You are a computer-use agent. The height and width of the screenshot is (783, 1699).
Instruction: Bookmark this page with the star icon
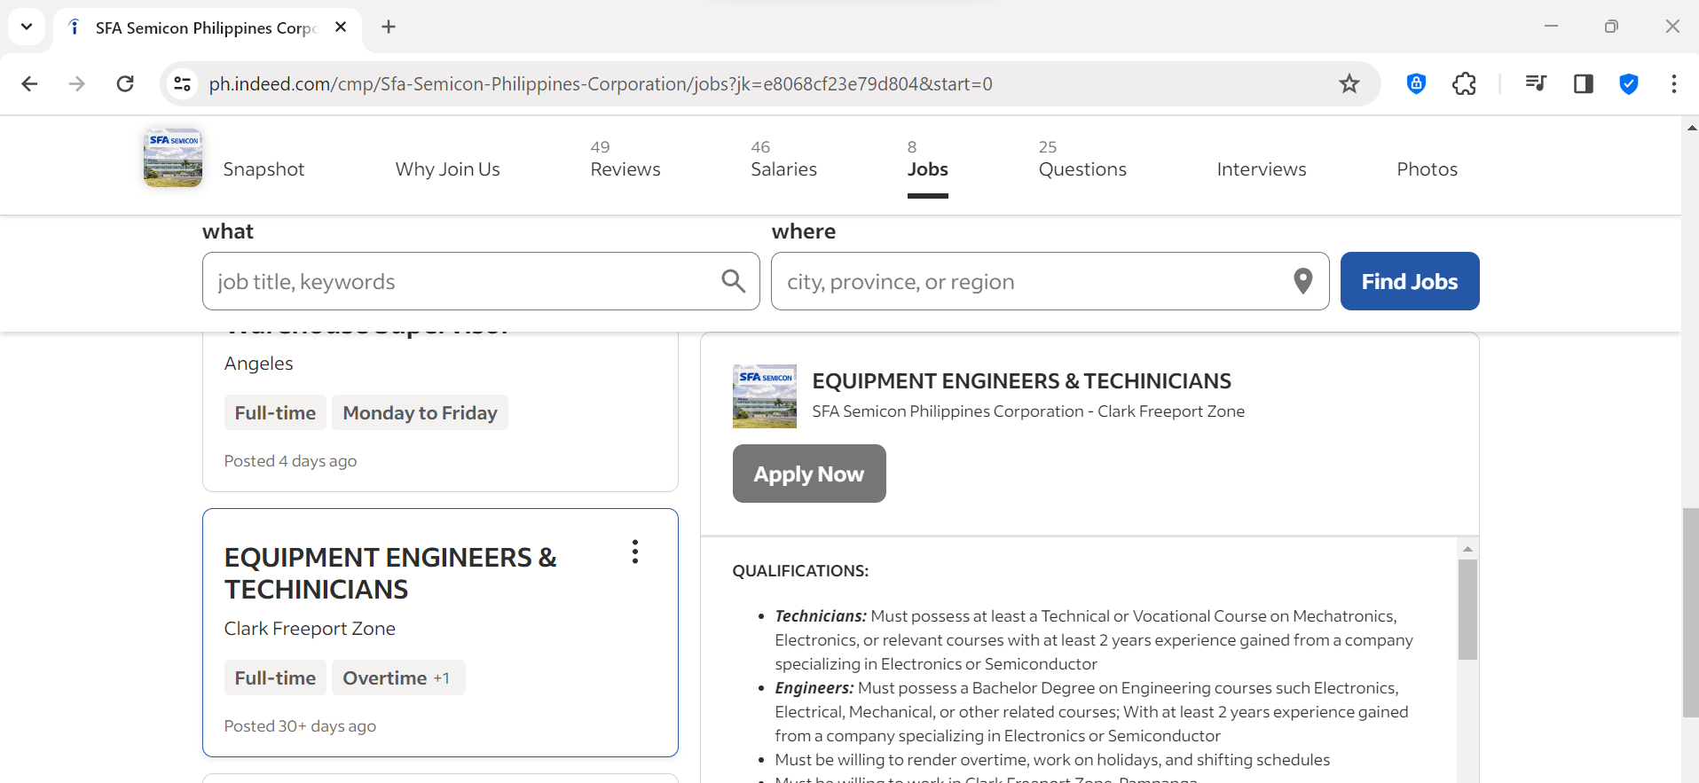click(x=1349, y=84)
